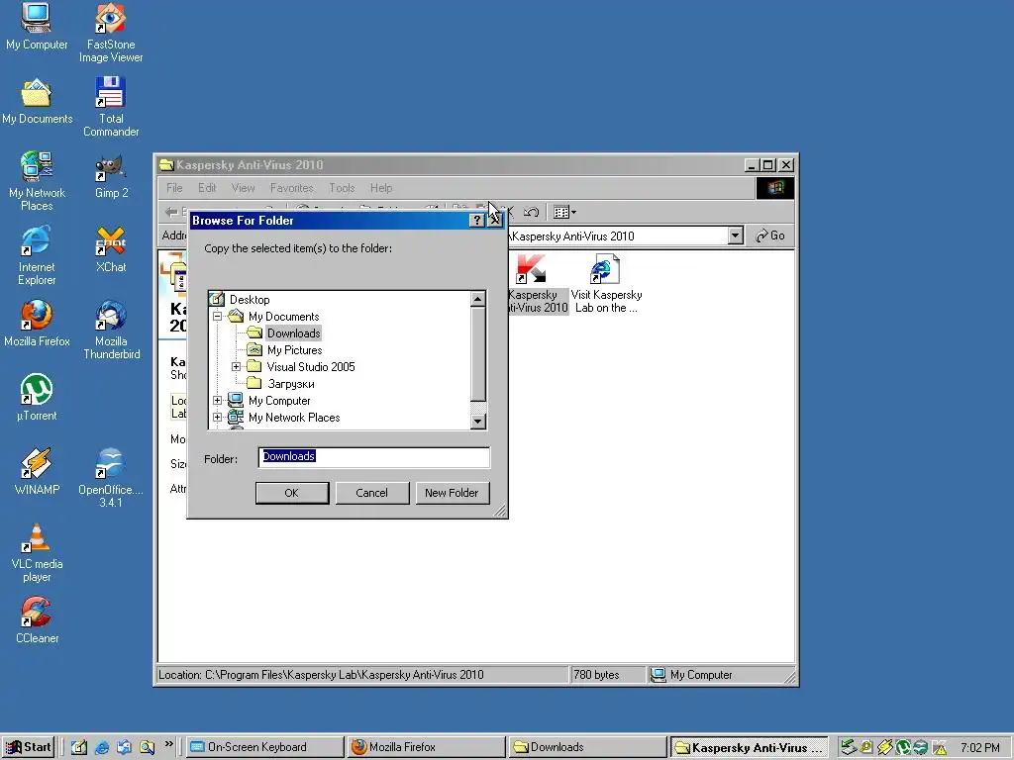Click the warning triangle tray icon

pyautogui.click(x=940, y=748)
